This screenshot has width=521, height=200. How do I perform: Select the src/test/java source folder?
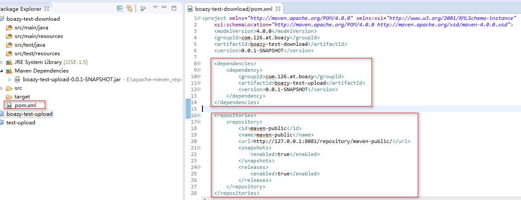(x=31, y=44)
